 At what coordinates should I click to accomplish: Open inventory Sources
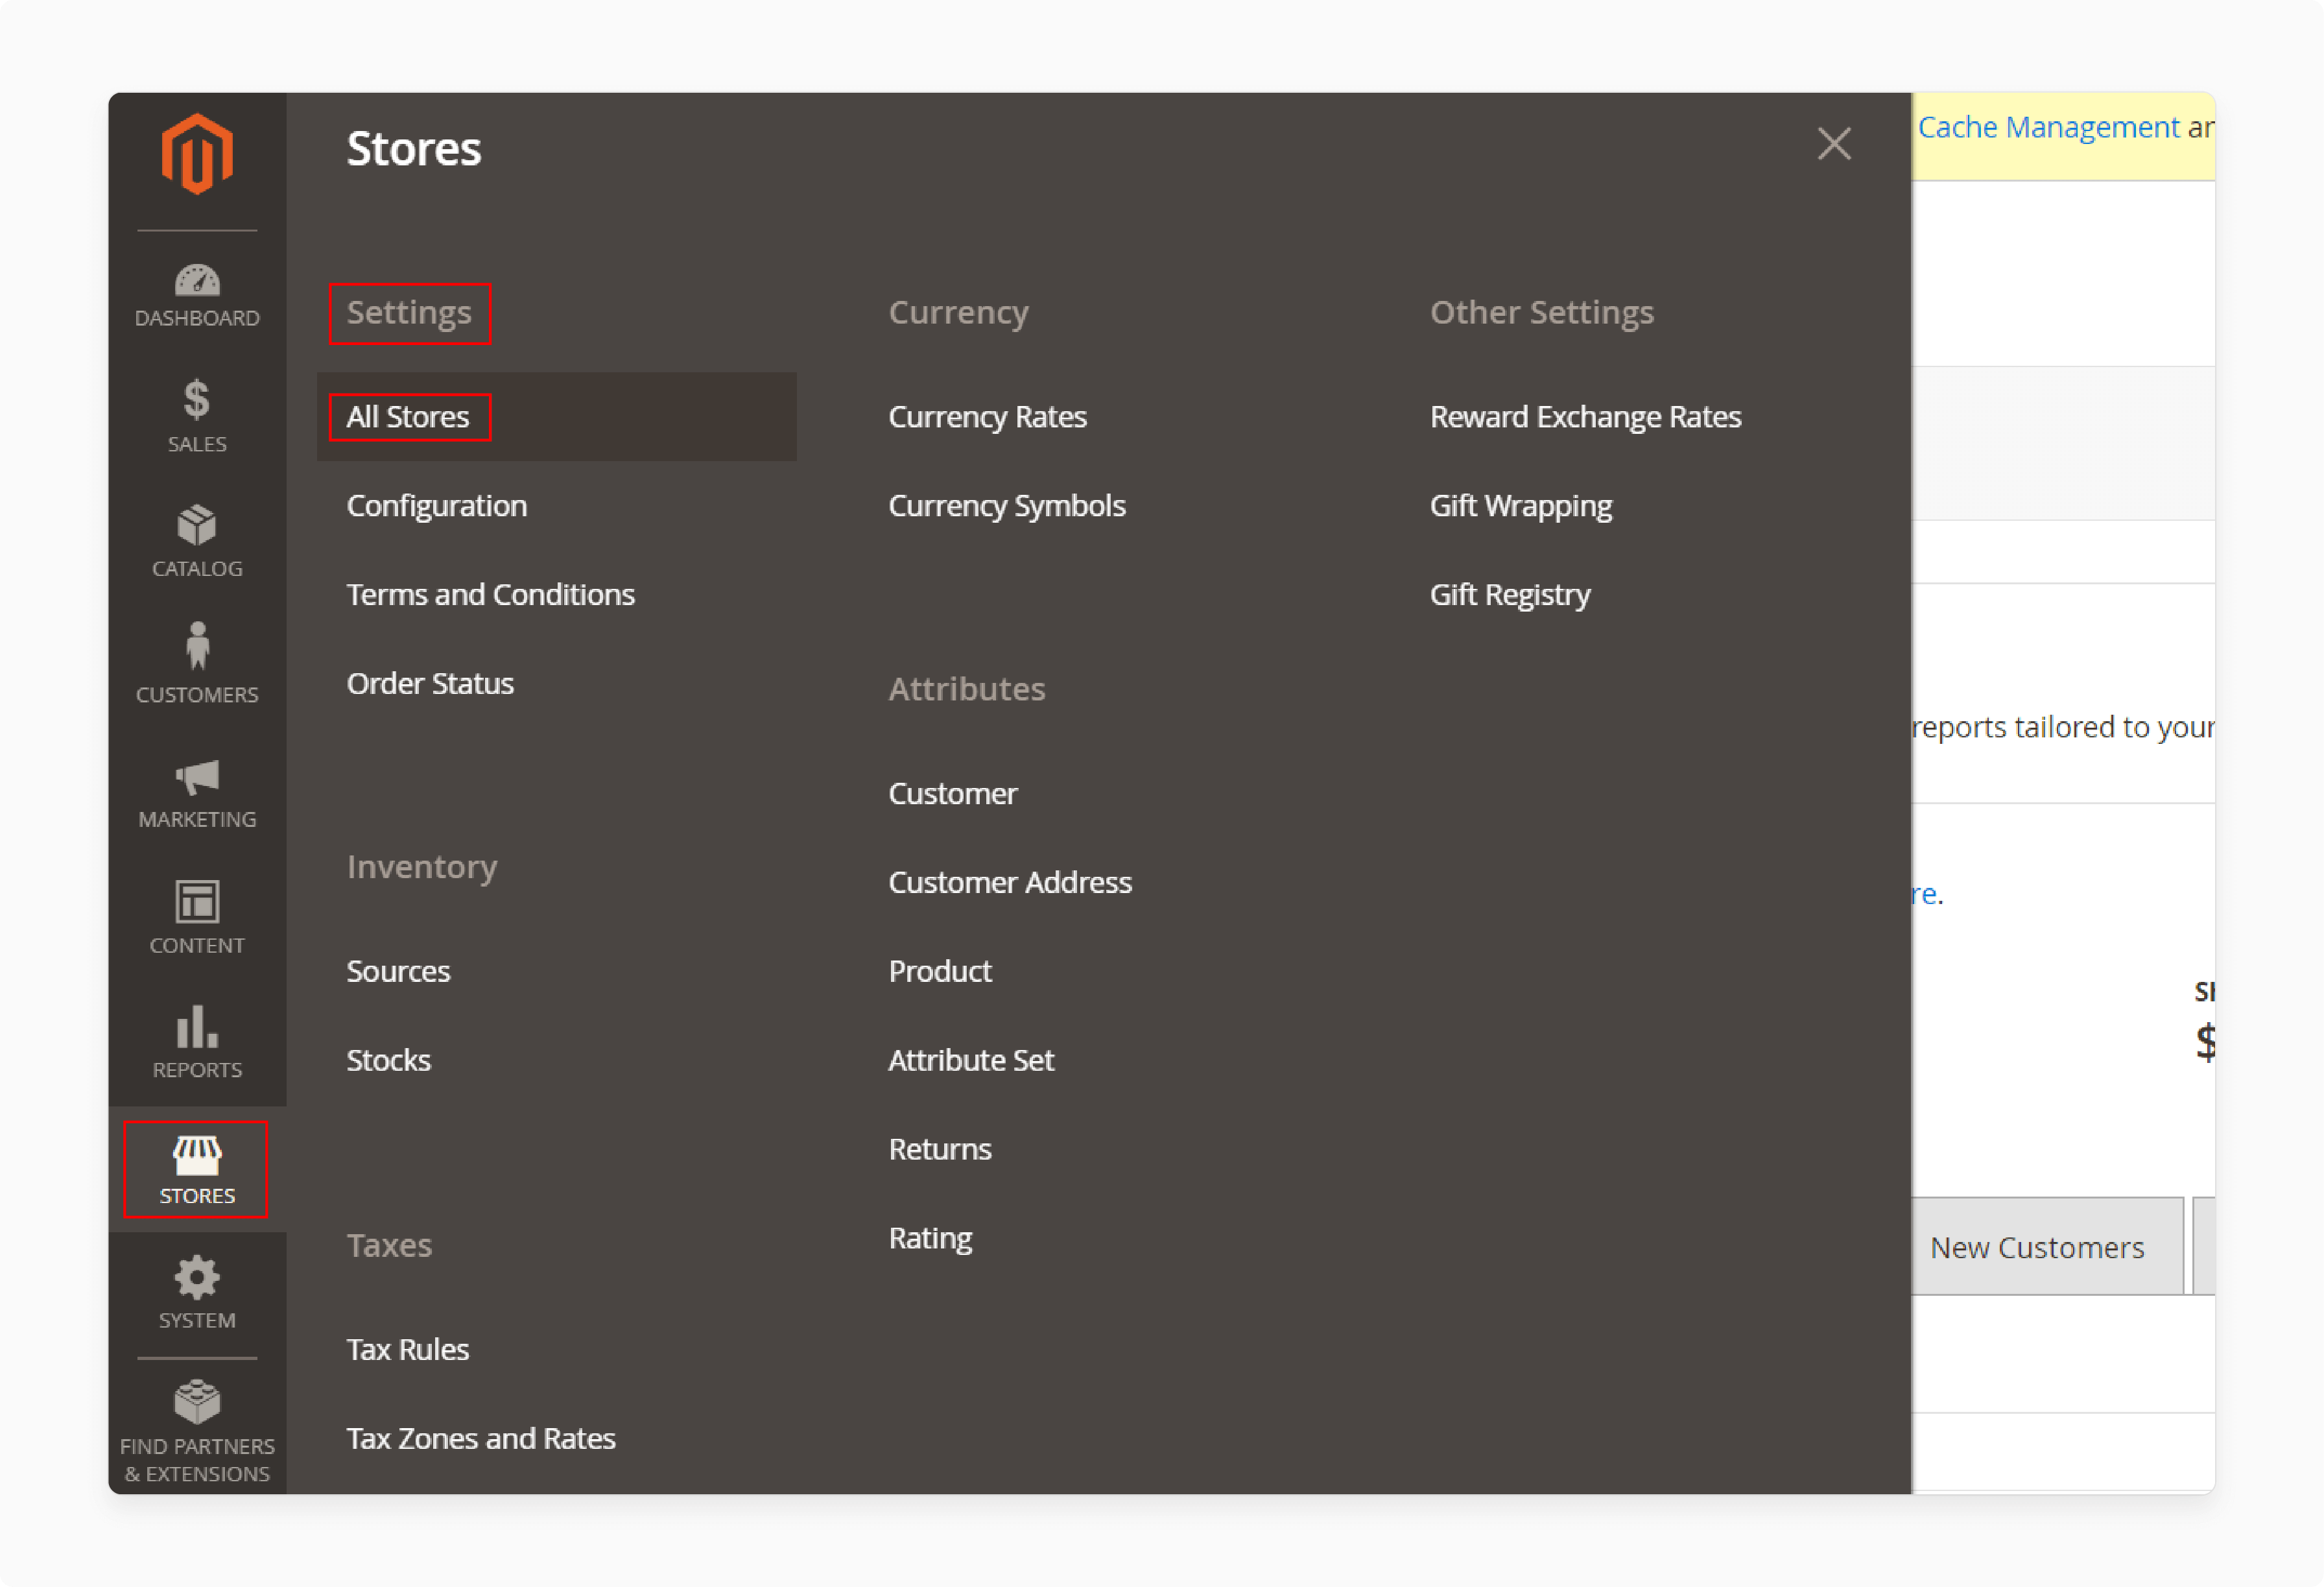[x=398, y=972]
